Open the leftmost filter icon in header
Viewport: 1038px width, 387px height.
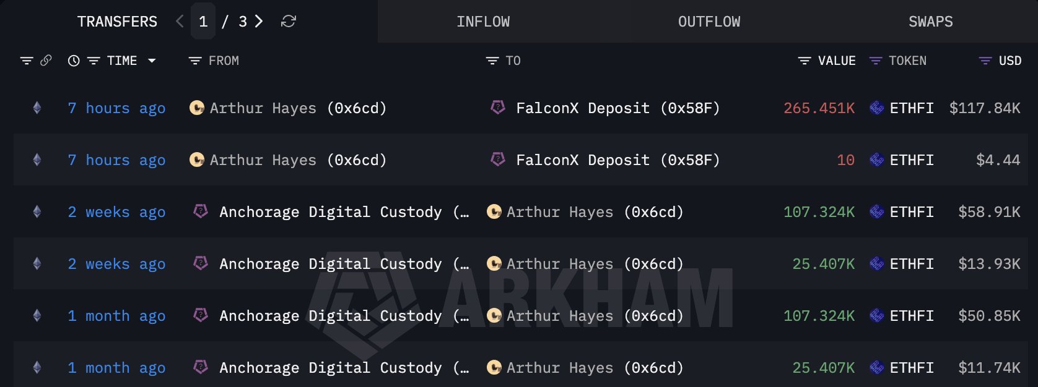26,61
